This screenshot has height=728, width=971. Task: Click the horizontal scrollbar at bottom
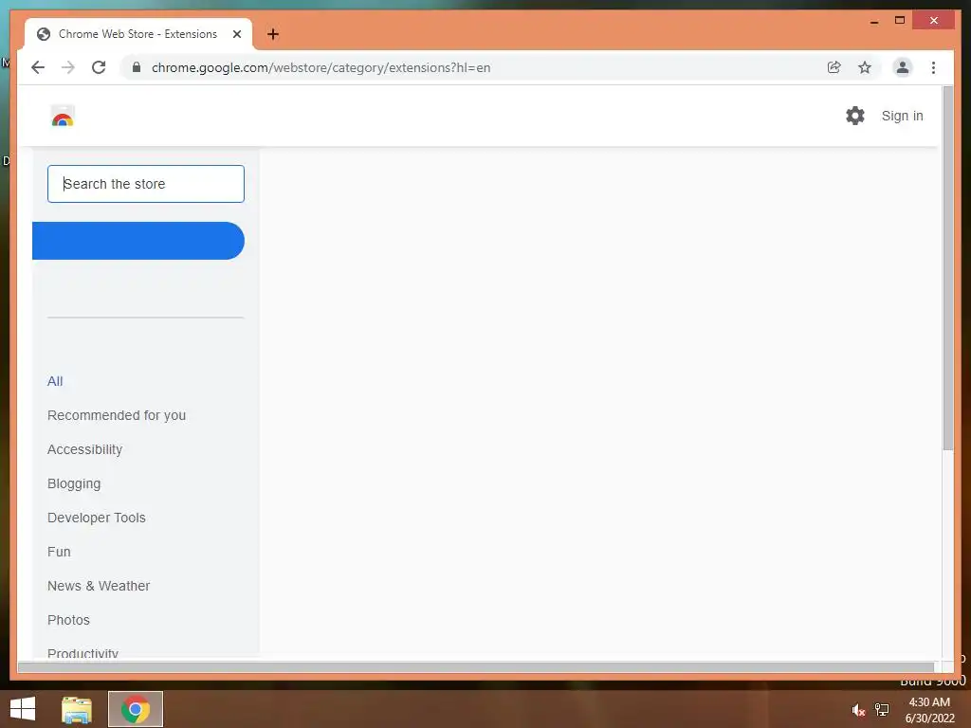[x=476, y=667]
